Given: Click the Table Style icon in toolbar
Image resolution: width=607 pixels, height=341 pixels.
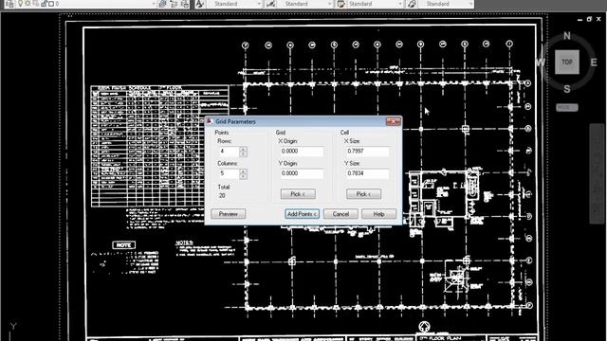Looking at the screenshot, I should pos(341,4).
